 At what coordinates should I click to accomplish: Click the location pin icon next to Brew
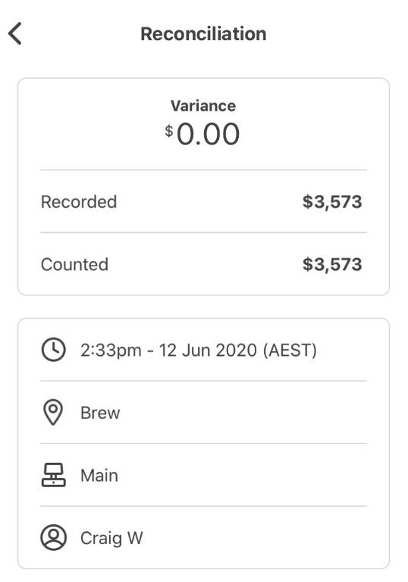click(x=53, y=412)
